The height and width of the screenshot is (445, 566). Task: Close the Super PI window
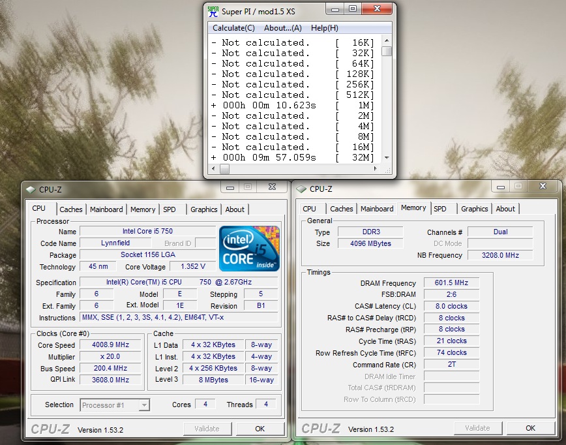[x=377, y=9]
